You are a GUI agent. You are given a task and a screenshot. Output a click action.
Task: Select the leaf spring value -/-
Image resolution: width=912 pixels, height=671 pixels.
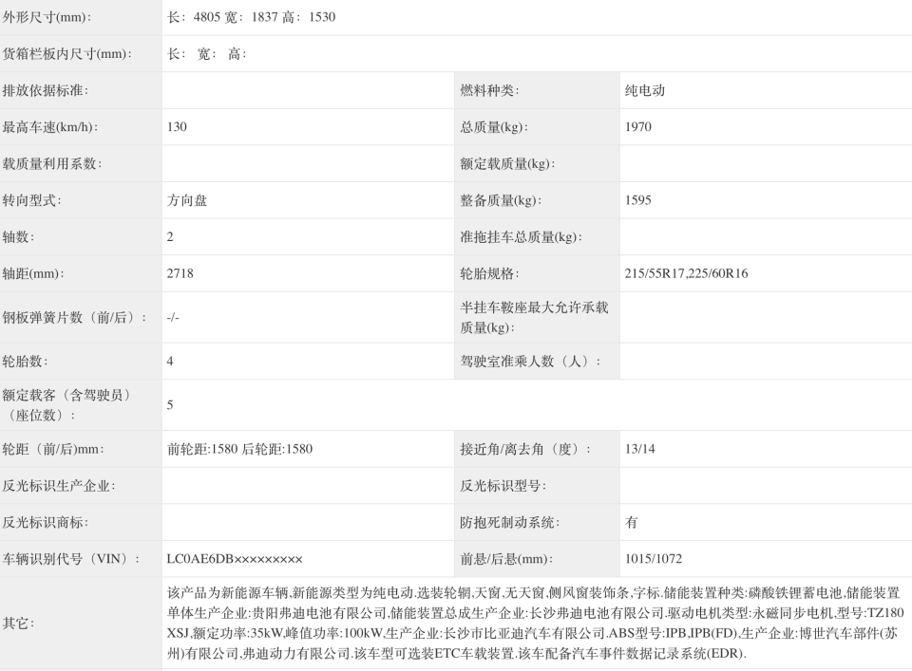(x=173, y=318)
